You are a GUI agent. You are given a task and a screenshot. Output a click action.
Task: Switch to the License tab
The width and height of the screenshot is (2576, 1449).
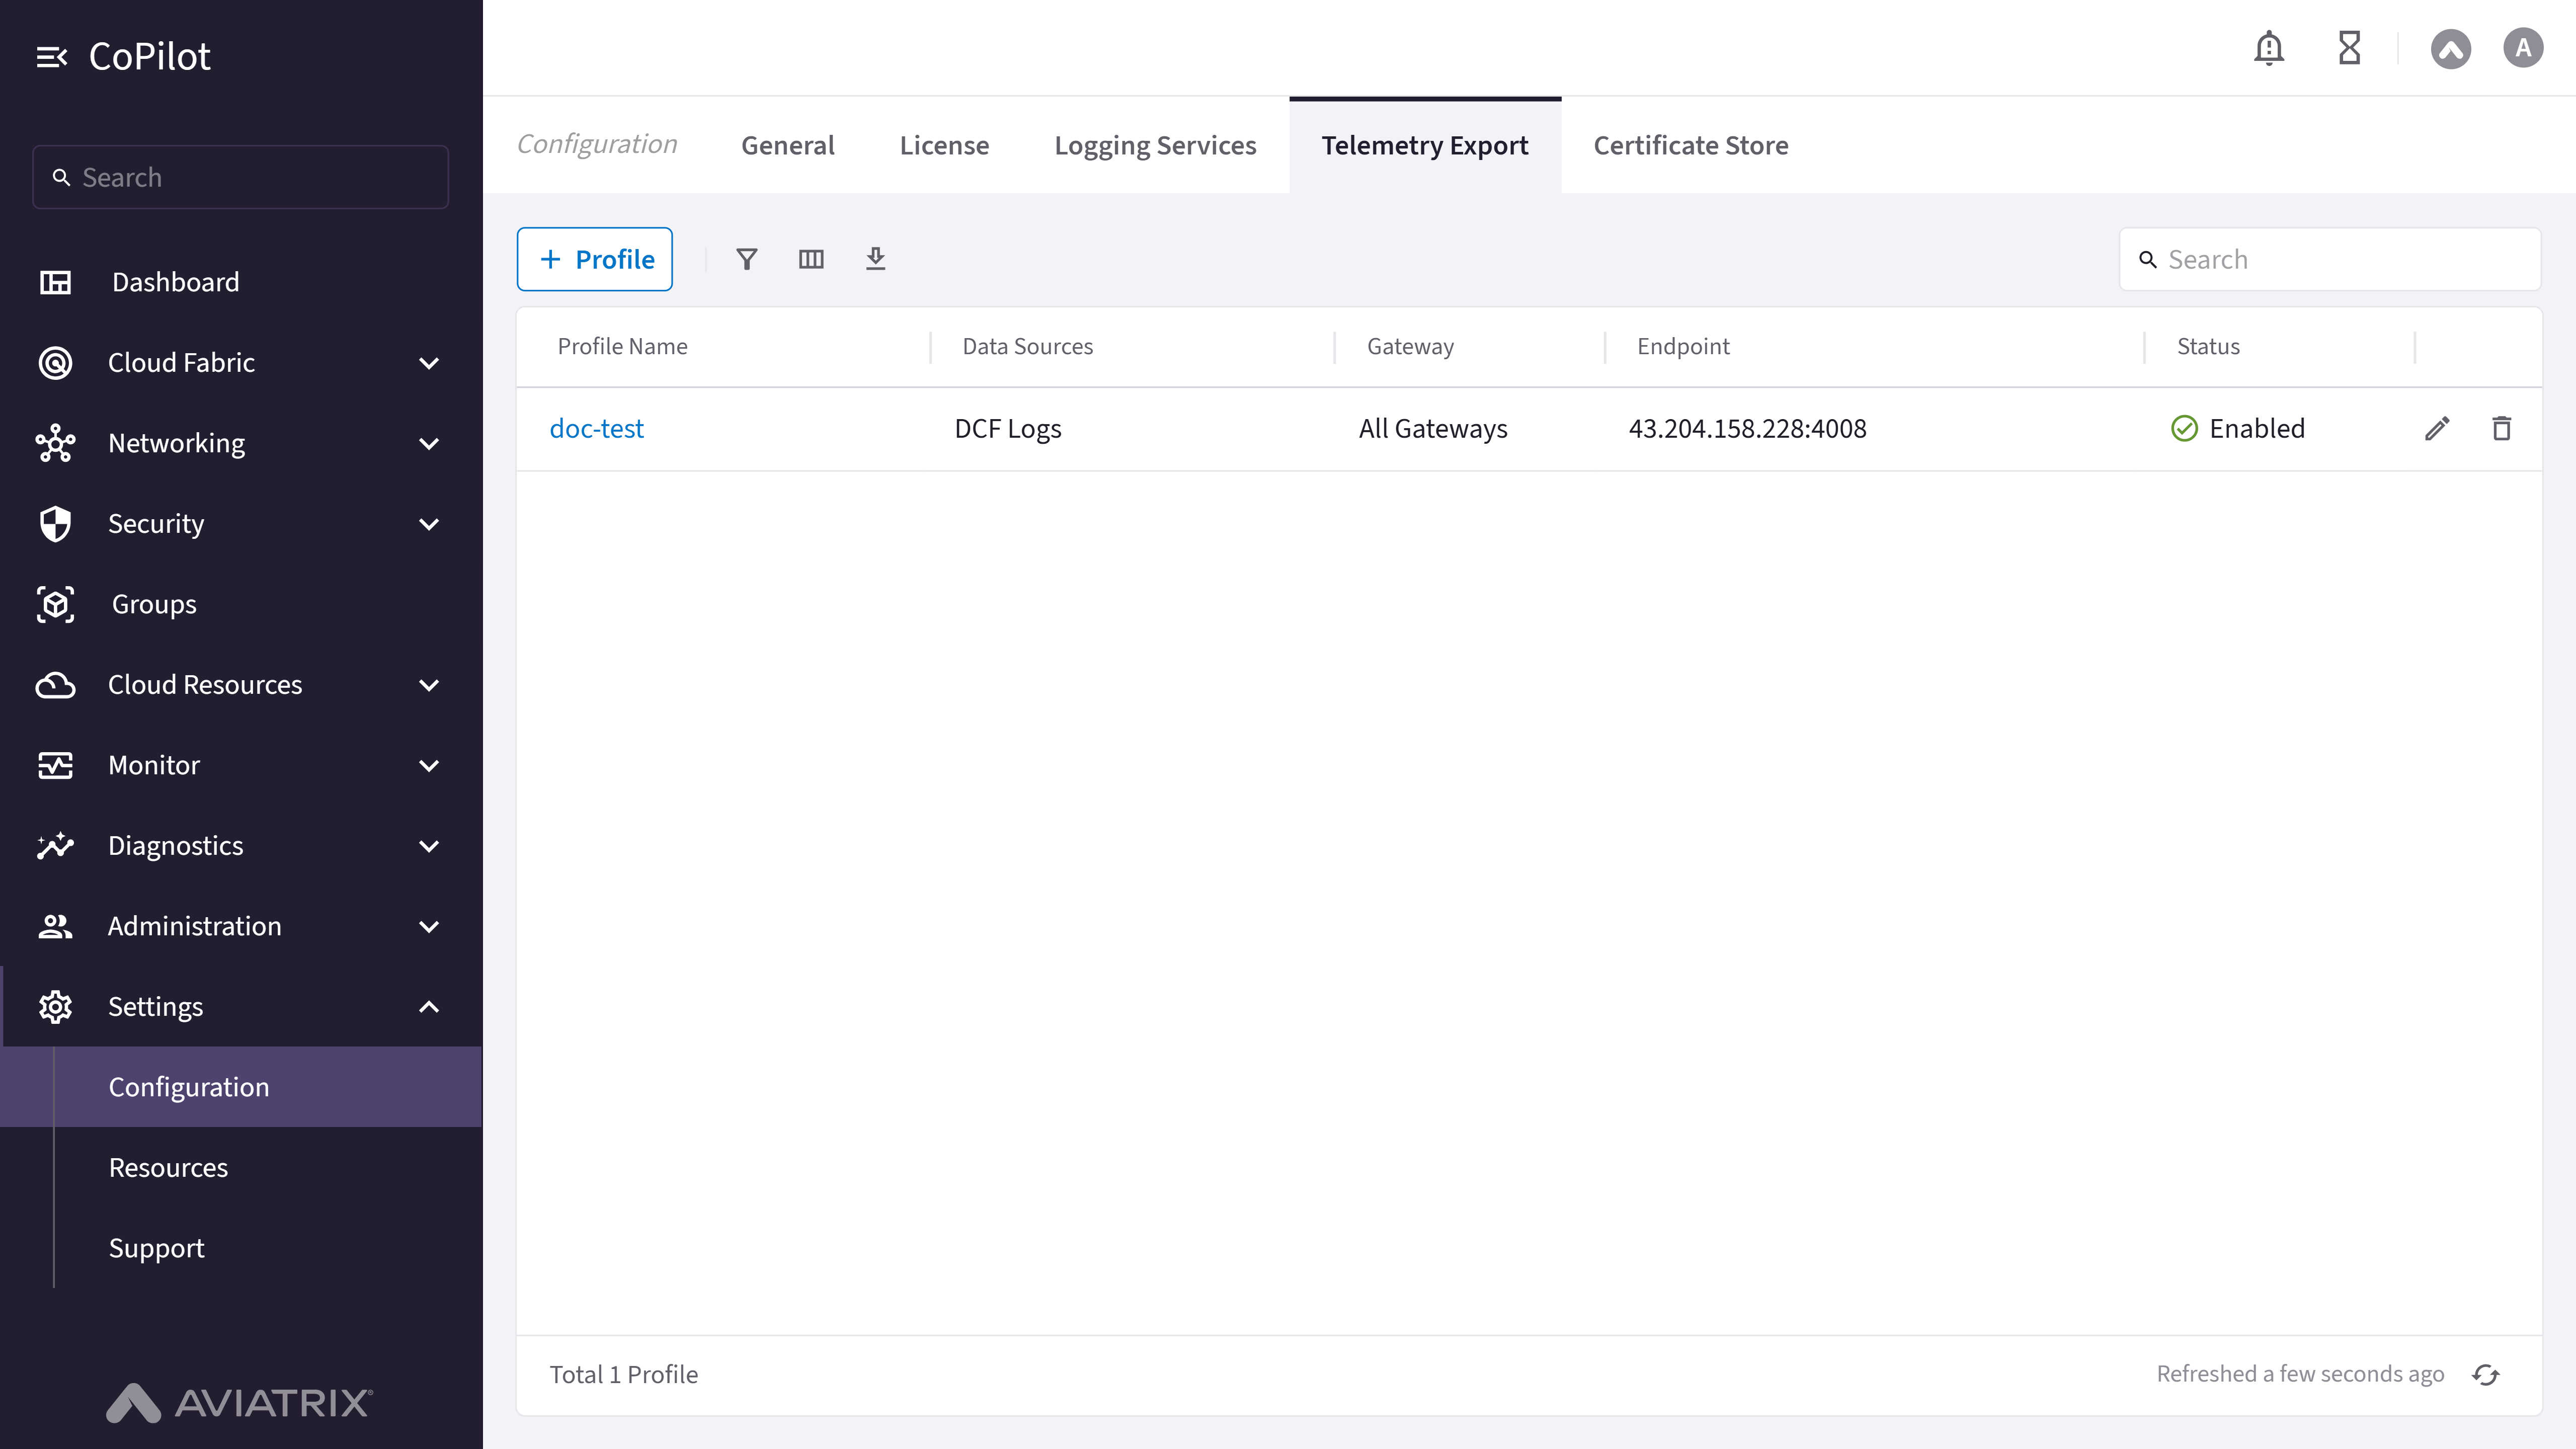point(944,146)
